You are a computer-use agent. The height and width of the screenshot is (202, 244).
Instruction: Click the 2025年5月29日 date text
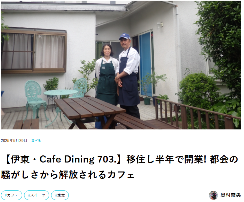click(x=14, y=141)
